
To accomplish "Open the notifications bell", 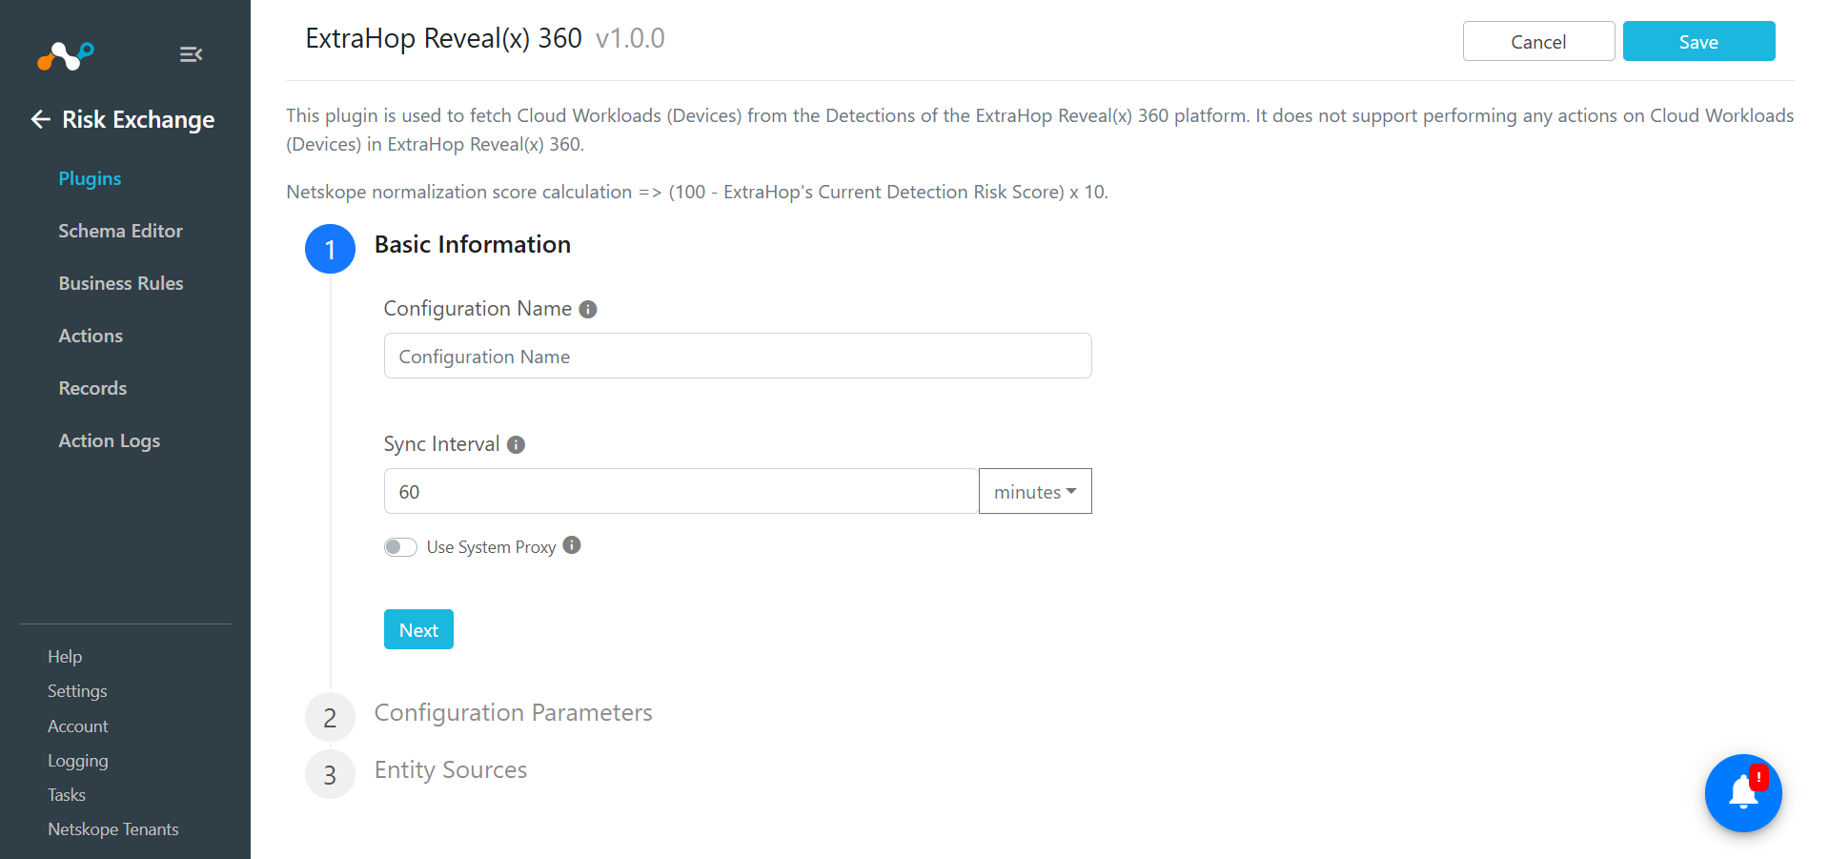I will 1743,792.
